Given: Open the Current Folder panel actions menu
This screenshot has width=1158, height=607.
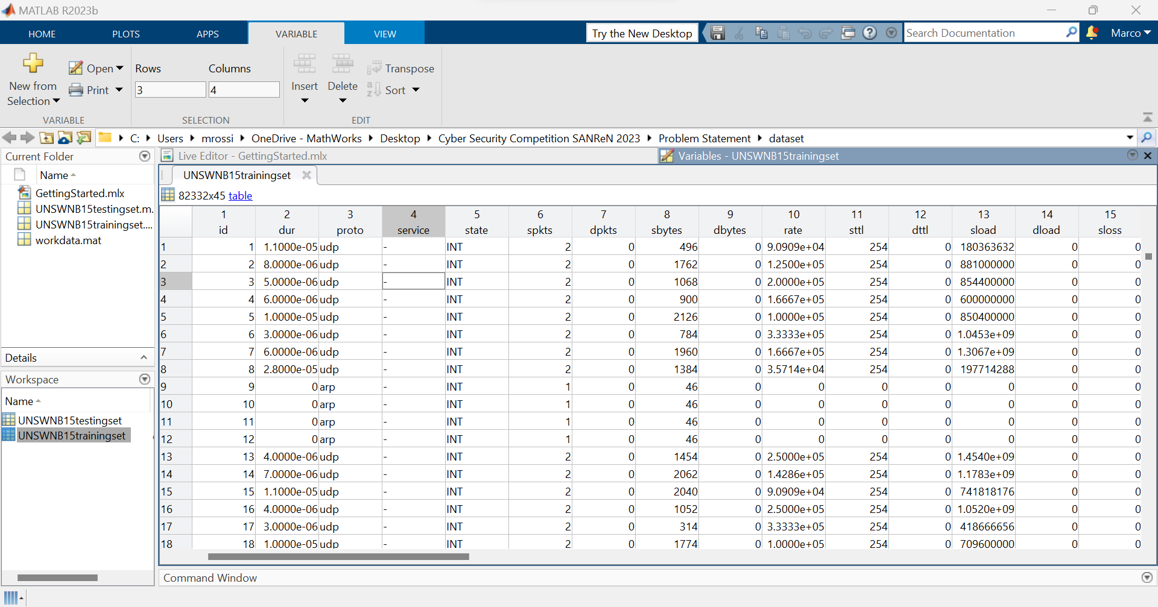Looking at the screenshot, I should [x=145, y=156].
